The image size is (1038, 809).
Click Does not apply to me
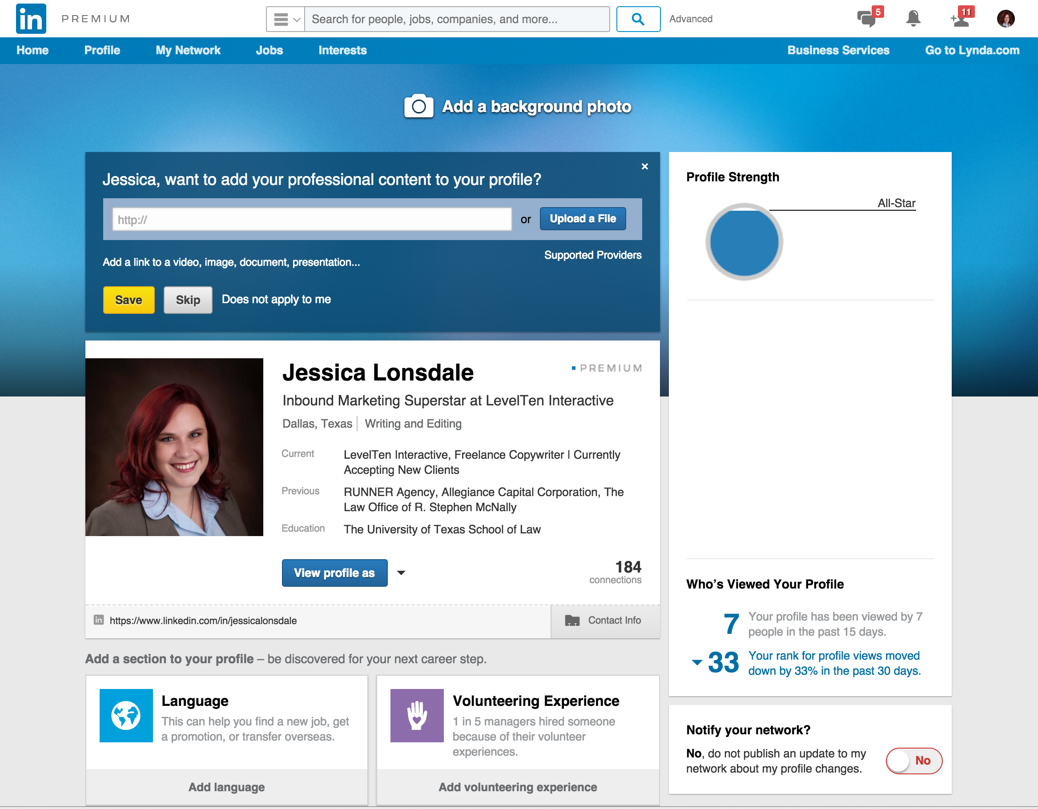coord(276,299)
